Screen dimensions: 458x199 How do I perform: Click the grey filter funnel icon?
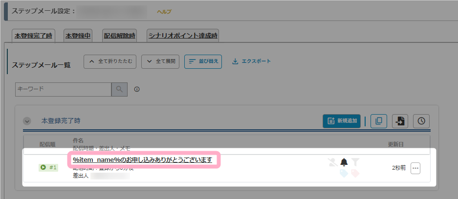[355, 162]
